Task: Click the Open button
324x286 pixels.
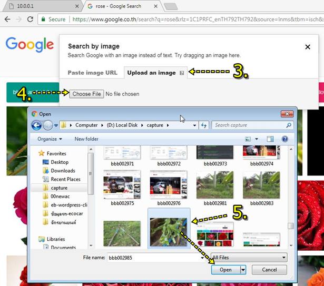Action: [x=225, y=270]
